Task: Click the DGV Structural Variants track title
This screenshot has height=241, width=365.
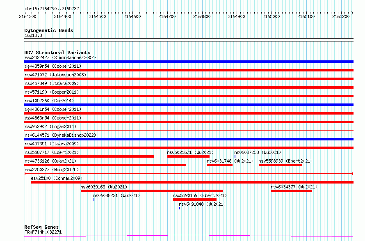Action: click(57, 53)
